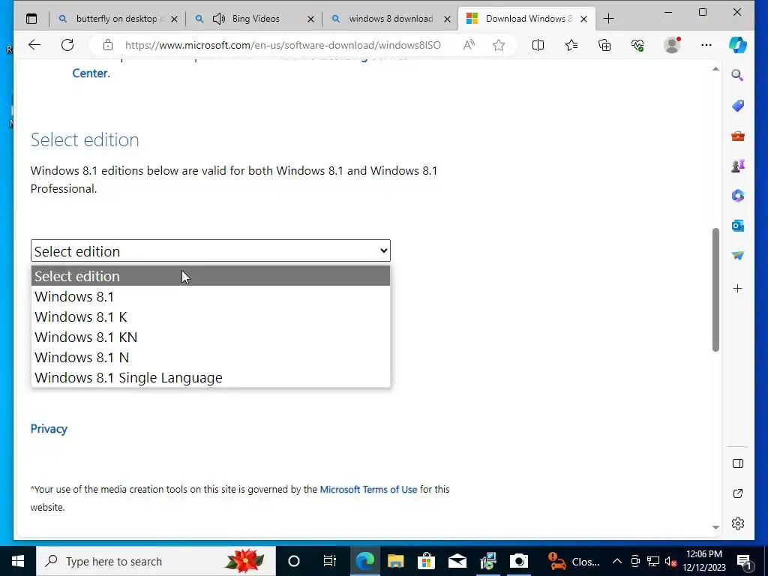The width and height of the screenshot is (768, 576).
Task: Add a sidebar app with plus icon
Action: (738, 289)
